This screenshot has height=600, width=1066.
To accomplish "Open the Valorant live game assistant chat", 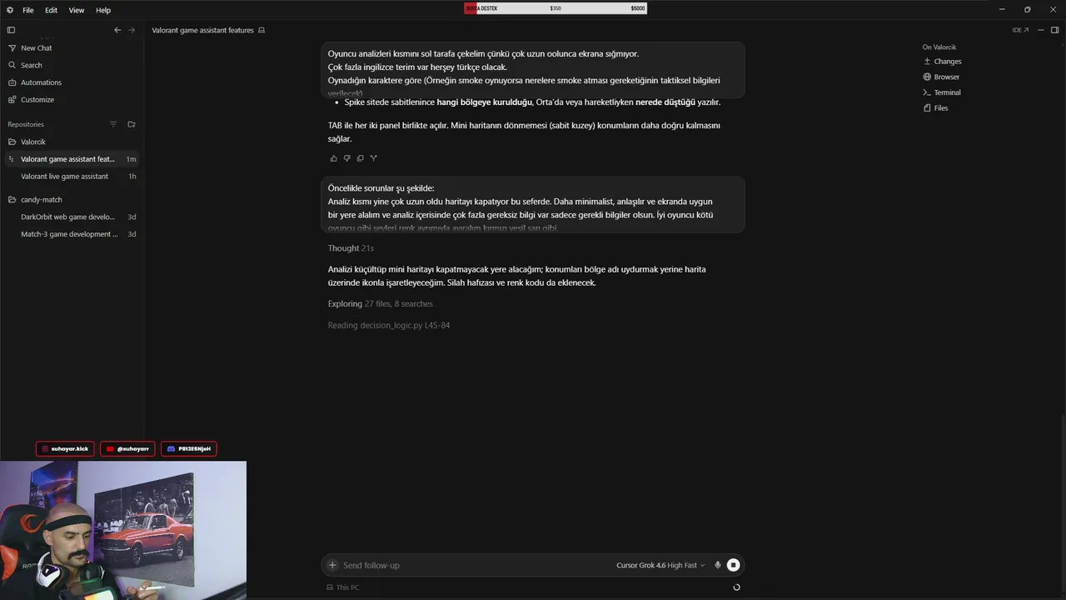I will tap(71, 177).
